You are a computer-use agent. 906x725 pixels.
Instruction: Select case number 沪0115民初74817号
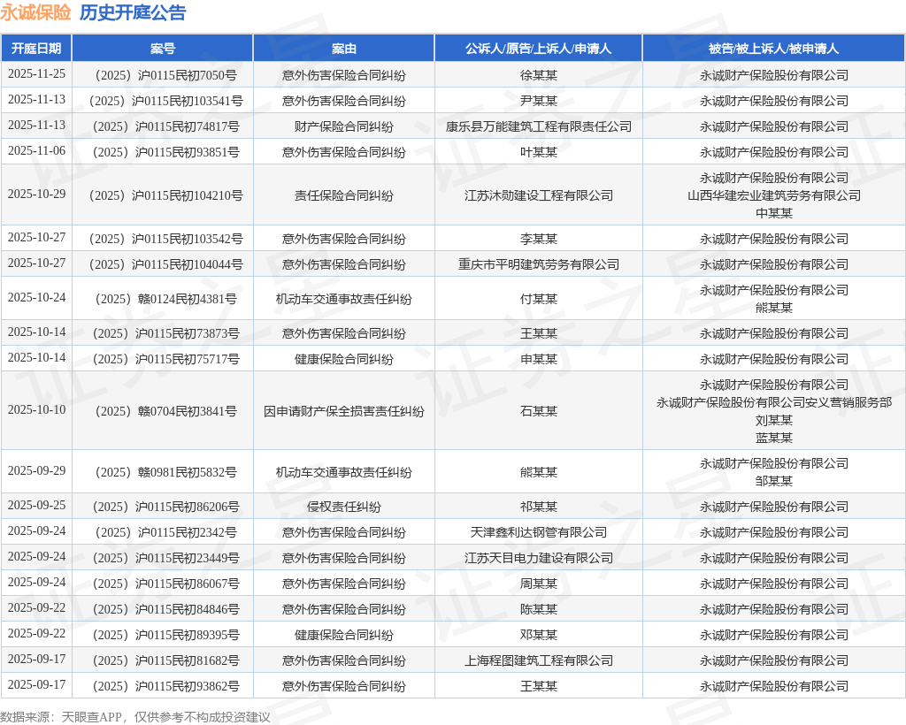click(165, 126)
